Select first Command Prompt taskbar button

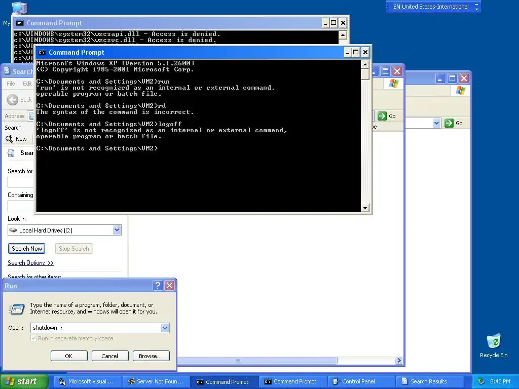[224, 382]
